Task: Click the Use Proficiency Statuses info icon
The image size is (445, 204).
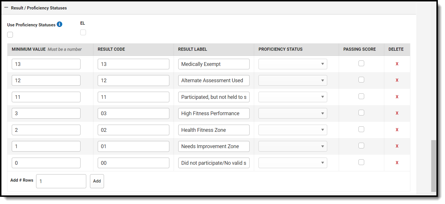Action: pos(59,24)
